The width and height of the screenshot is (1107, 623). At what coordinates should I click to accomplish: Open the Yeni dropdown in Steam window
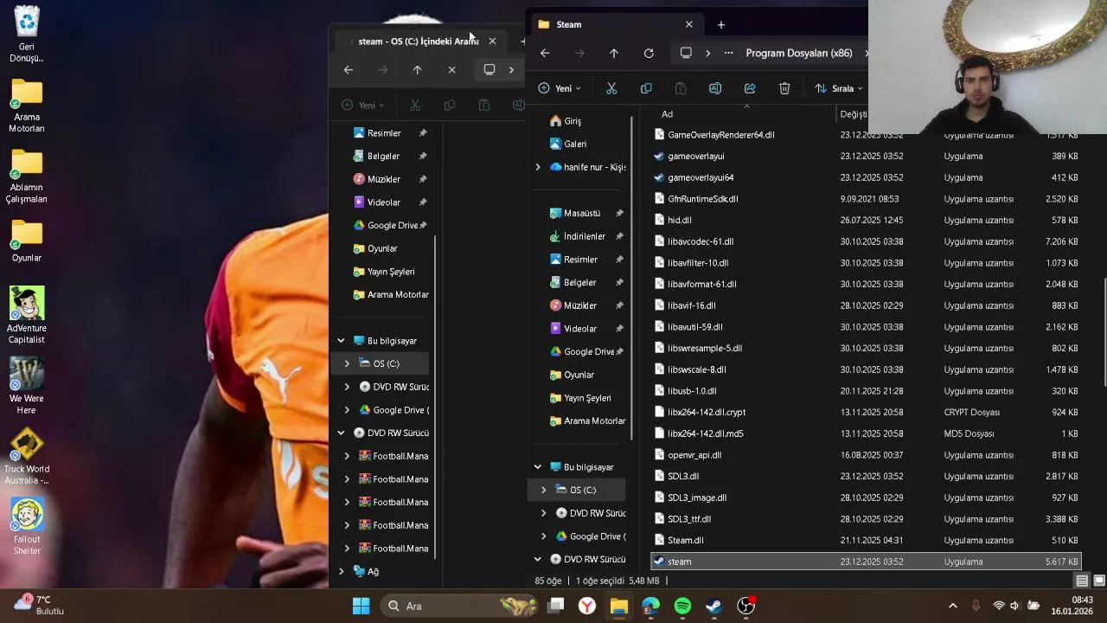coord(560,88)
